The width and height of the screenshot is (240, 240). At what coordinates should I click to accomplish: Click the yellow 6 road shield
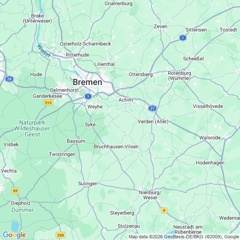[x=164, y=210]
